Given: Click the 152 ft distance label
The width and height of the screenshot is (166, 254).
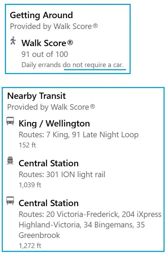Looking at the screenshot, I should 27,145.
